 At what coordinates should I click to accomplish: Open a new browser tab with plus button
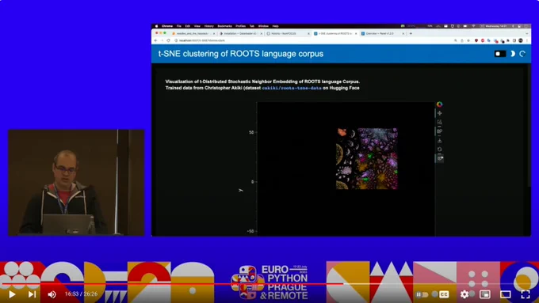(411, 34)
